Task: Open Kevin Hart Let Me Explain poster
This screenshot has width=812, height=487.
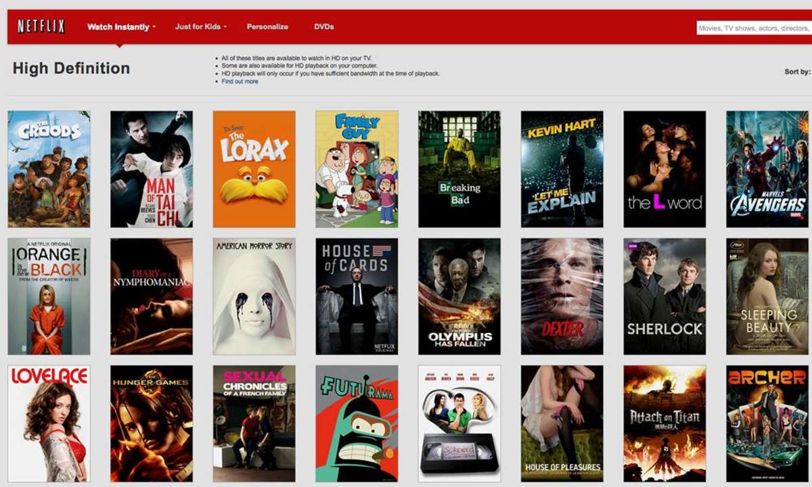Action: pyautogui.click(x=562, y=169)
